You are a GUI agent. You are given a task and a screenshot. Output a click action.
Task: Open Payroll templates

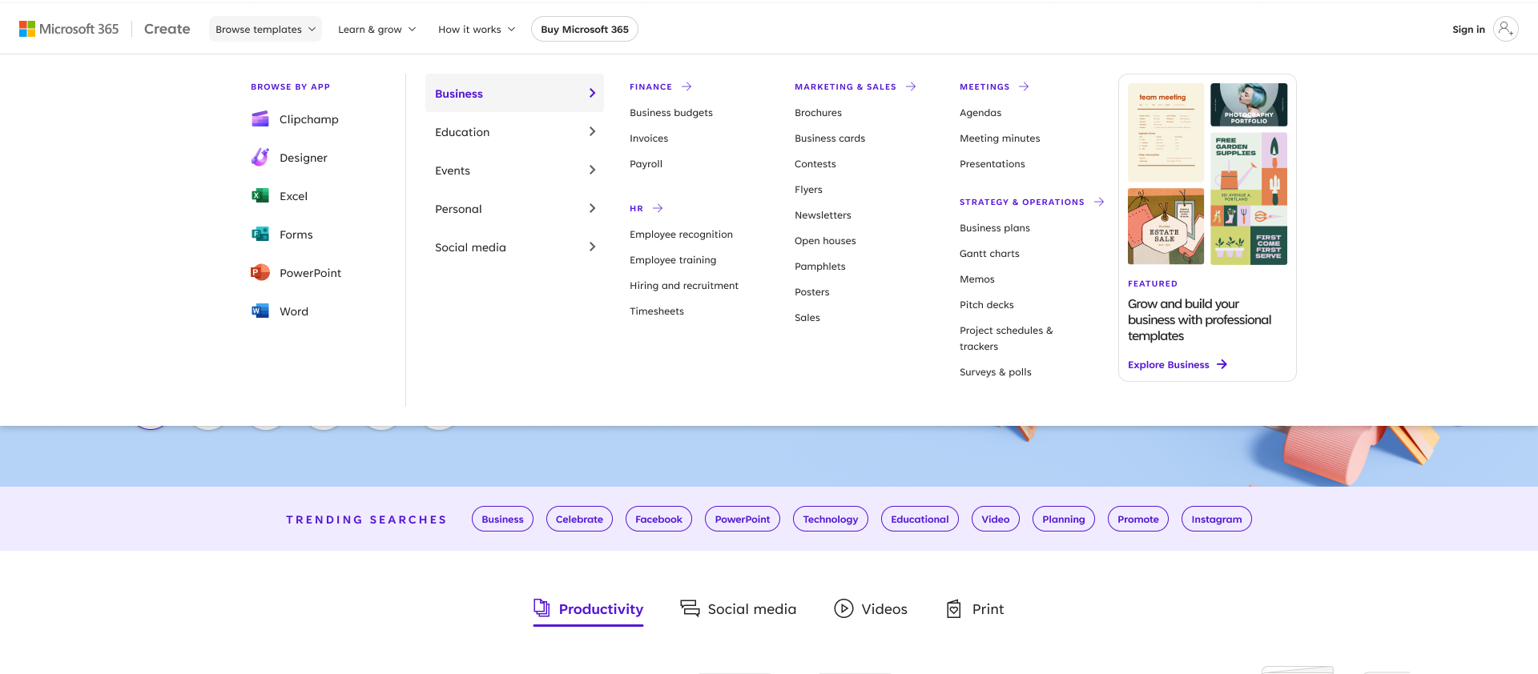646,164
